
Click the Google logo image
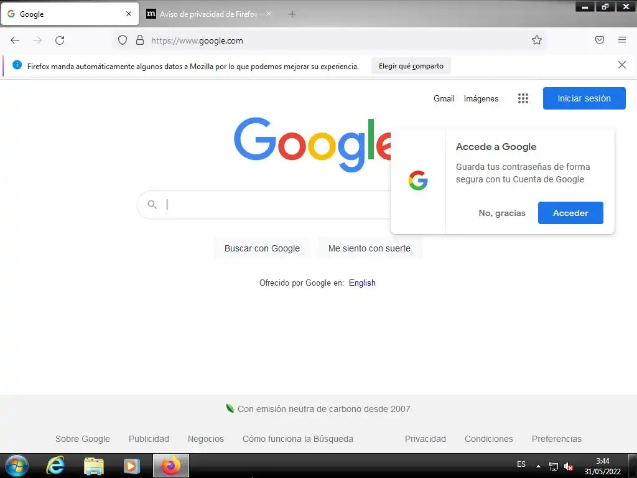[x=312, y=144]
